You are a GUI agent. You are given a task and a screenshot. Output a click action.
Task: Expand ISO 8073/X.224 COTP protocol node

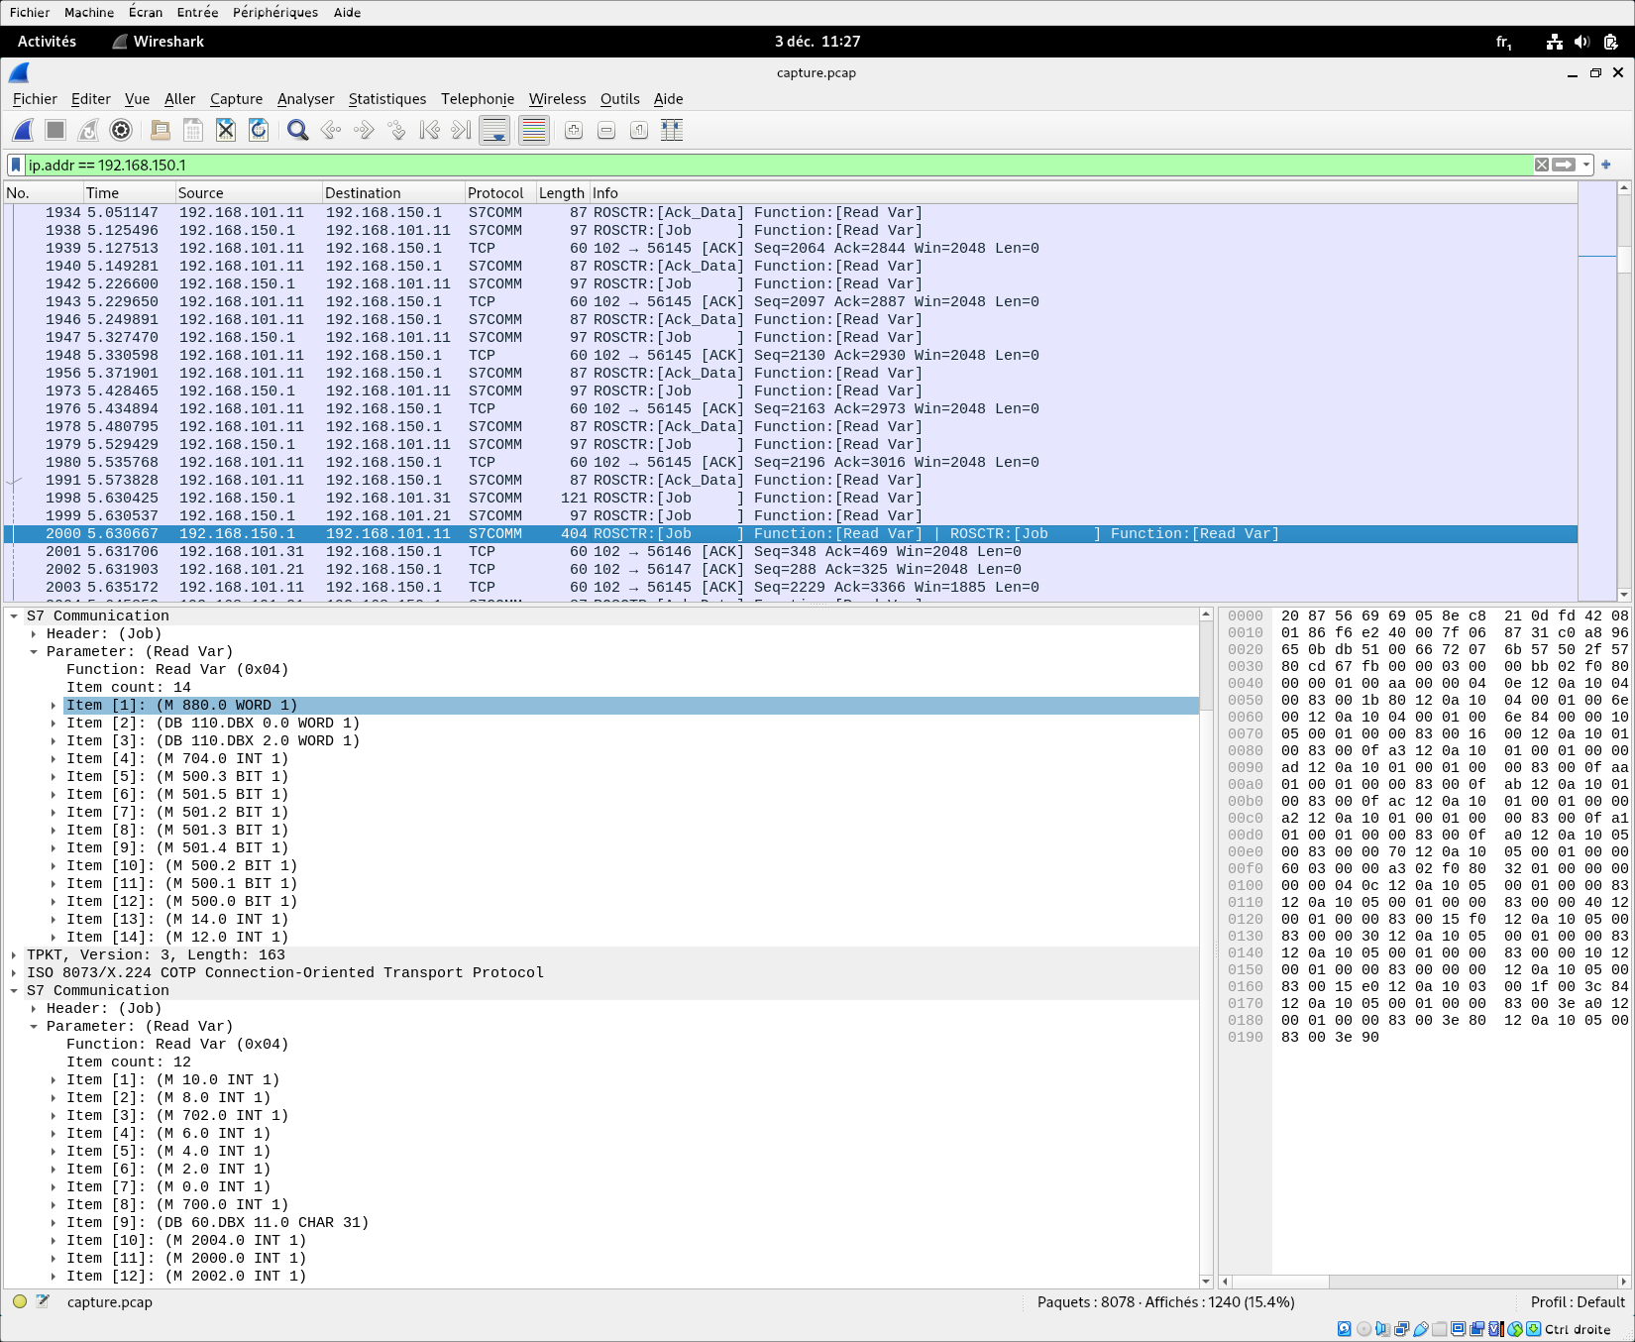coord(14,973)
